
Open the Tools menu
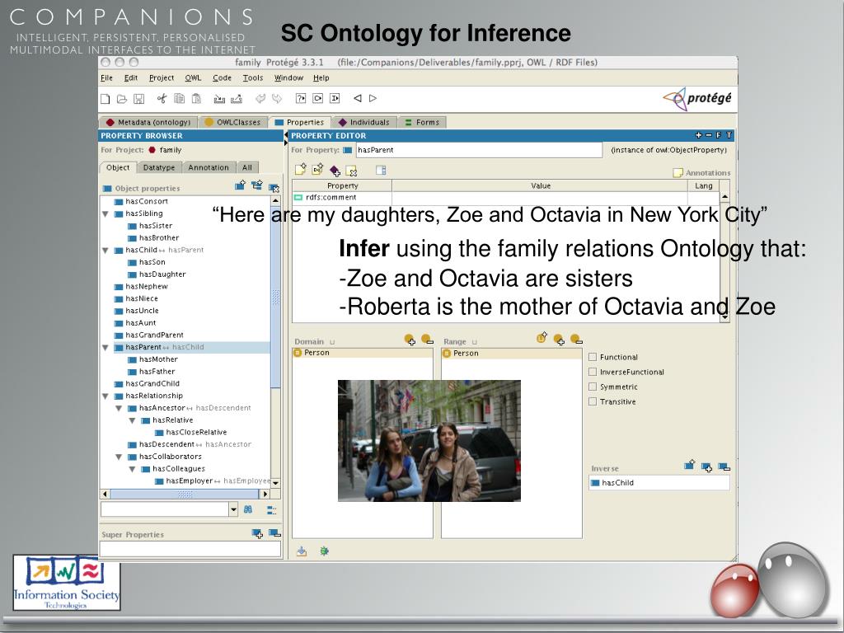point(253,78)
